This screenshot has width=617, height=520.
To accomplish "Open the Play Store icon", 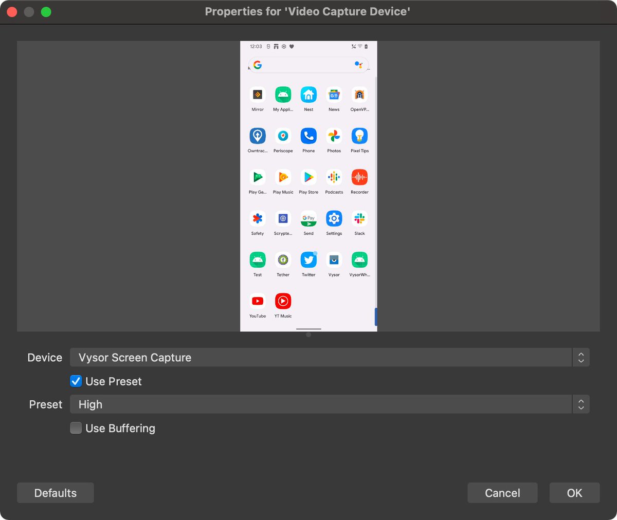I will coord(308,177).
